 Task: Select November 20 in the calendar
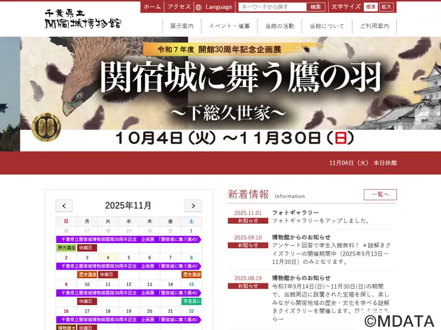pyautogui.click(x=149, y=311)
